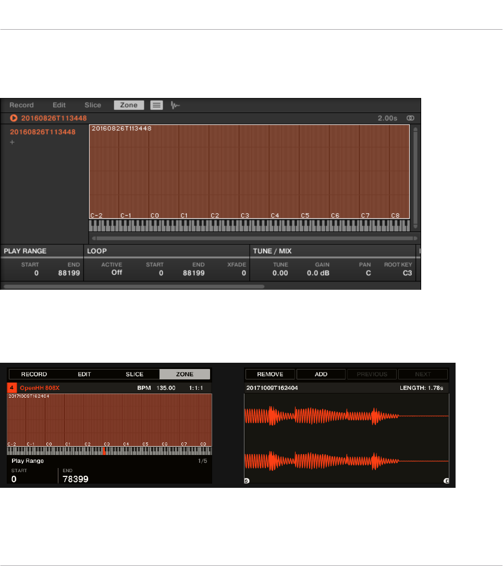Click the hardware Play Range START value 0

(x=14, y=479)
